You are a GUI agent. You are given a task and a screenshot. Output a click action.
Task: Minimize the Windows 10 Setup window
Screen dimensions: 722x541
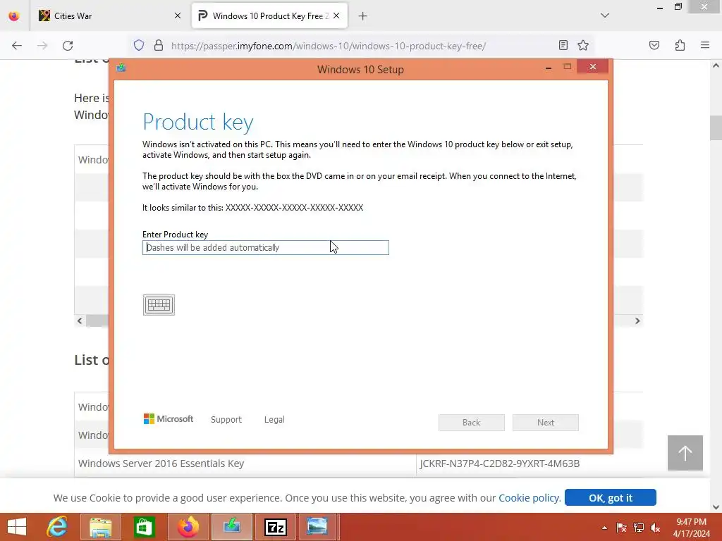[x=549, y=68]
